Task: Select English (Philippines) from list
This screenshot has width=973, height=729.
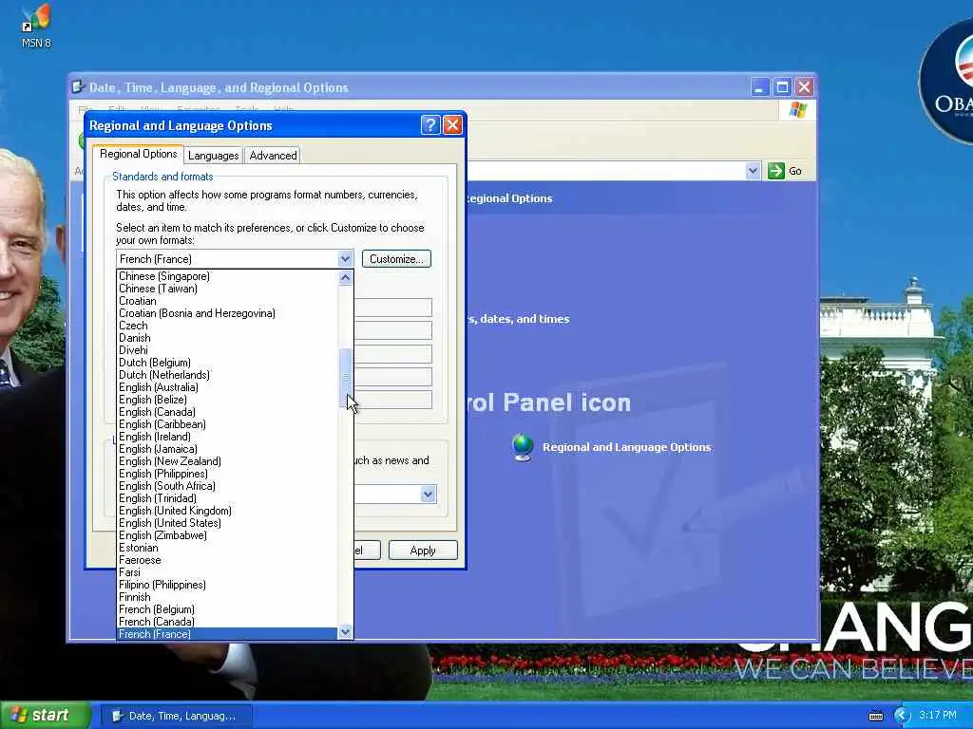Action: 227,475
